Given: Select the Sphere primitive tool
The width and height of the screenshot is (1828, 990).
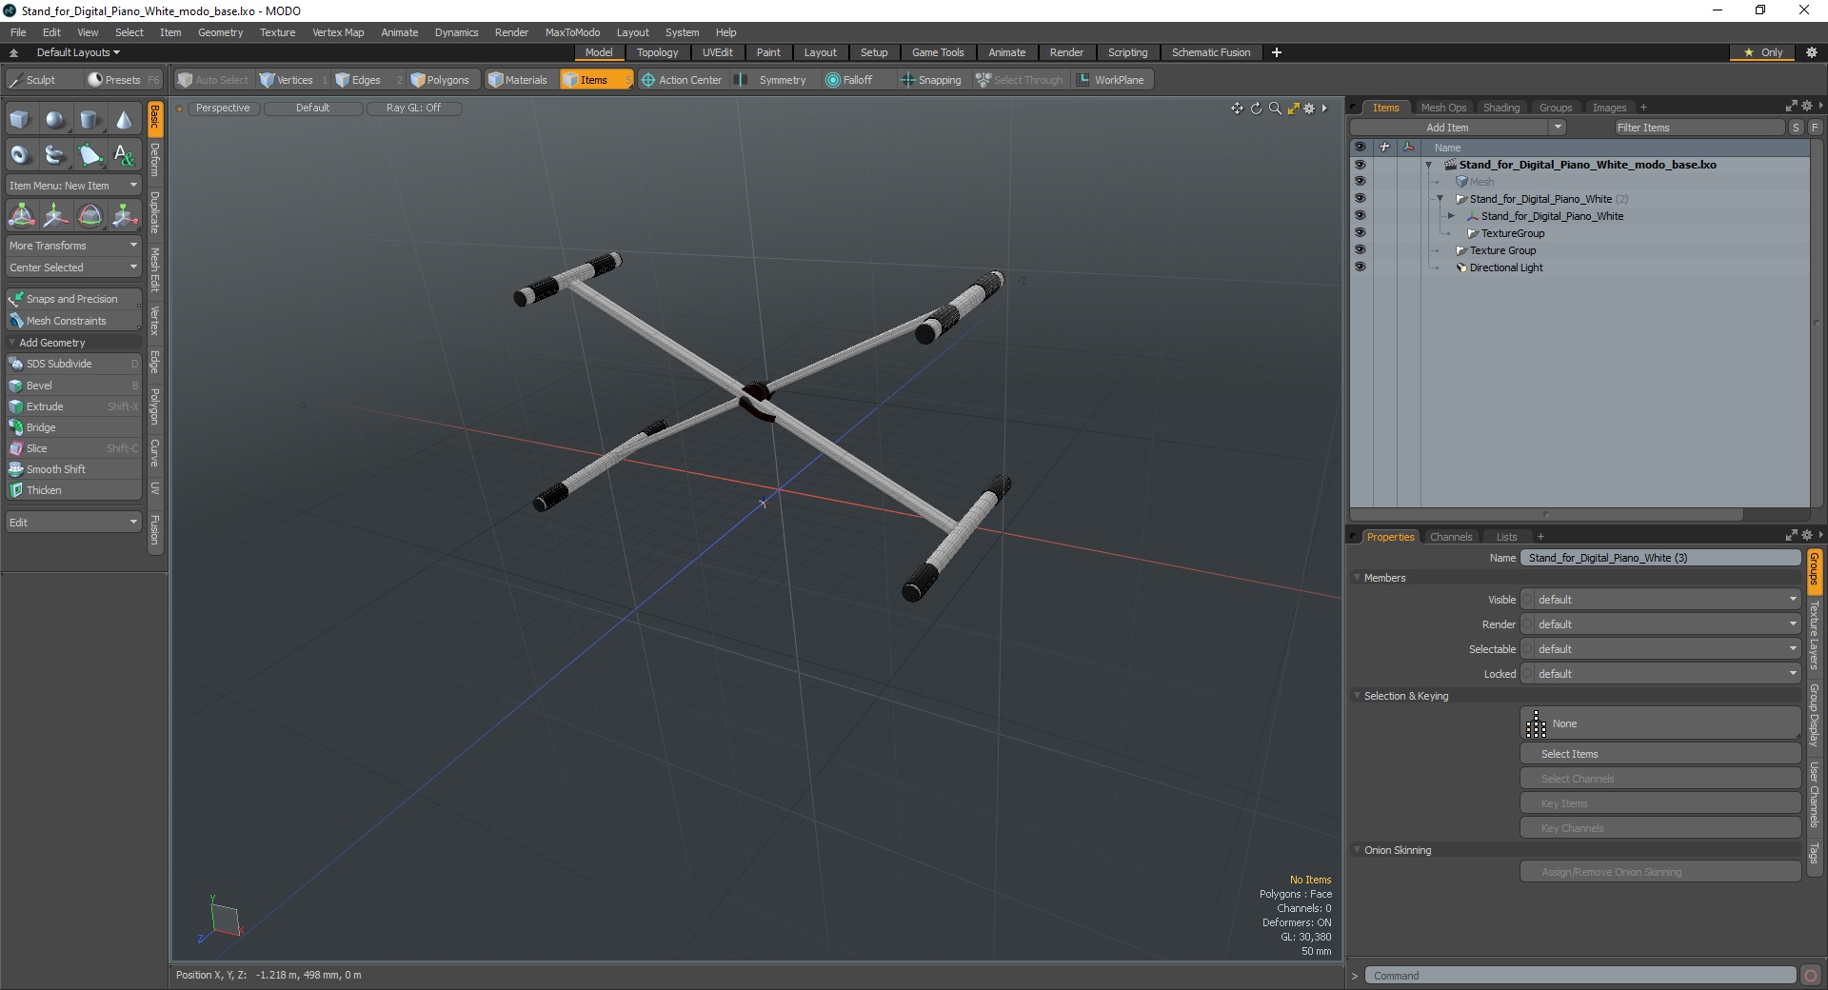Looking at the screenshot, I should [55, 120].
